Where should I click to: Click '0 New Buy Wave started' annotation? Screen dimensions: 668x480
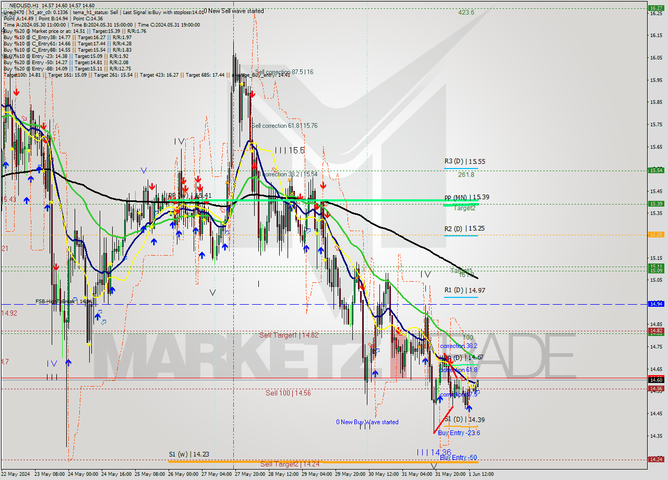pyautogui.click(x=367, y=422)
